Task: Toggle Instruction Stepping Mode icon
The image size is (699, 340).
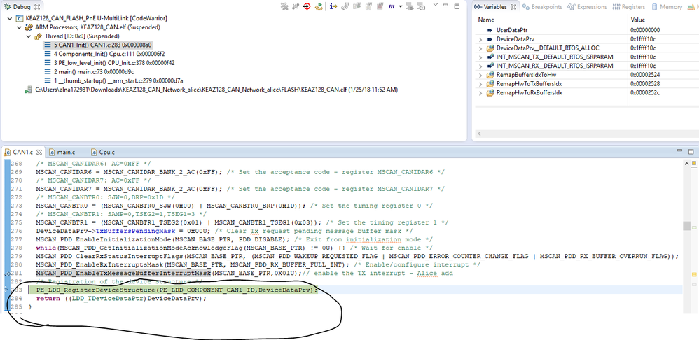Action: 333,7
